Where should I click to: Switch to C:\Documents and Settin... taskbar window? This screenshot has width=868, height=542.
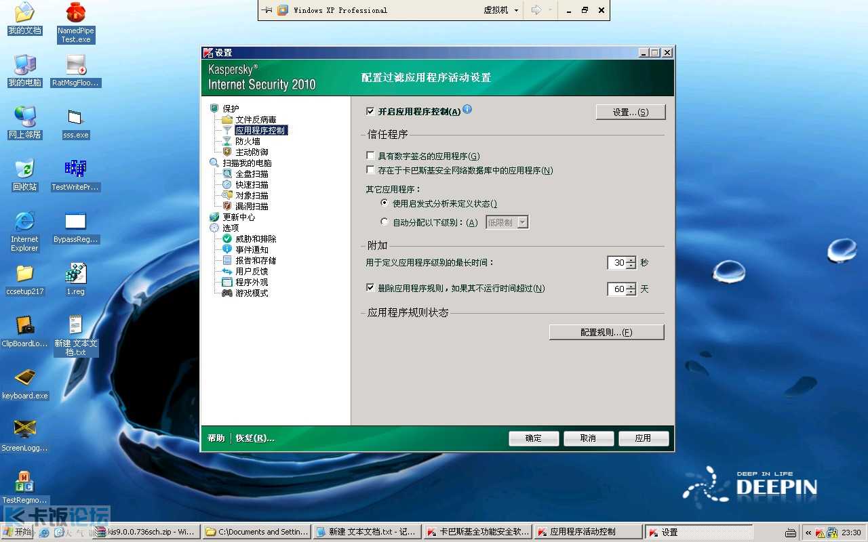tap(257, 533)
